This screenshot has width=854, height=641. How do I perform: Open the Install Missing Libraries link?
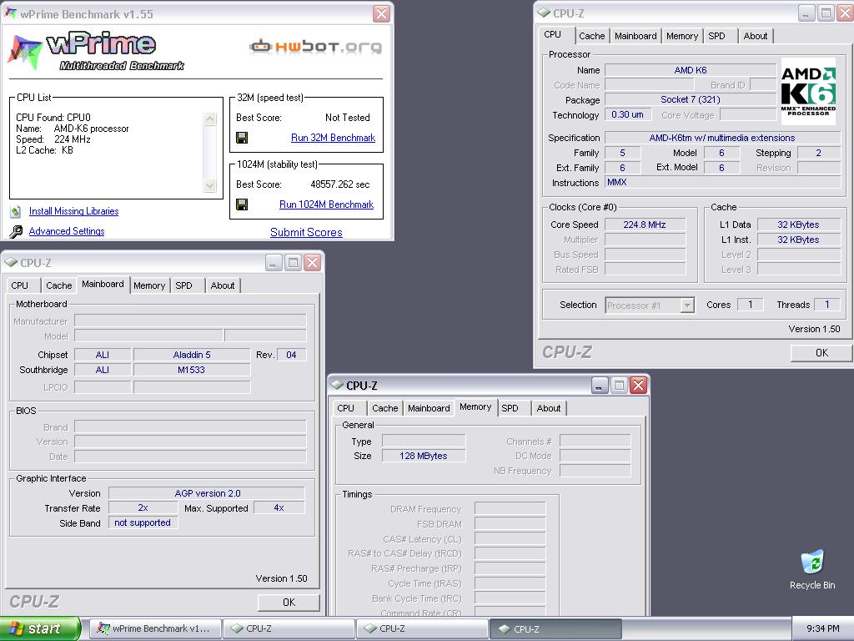(x=73, y=211)
